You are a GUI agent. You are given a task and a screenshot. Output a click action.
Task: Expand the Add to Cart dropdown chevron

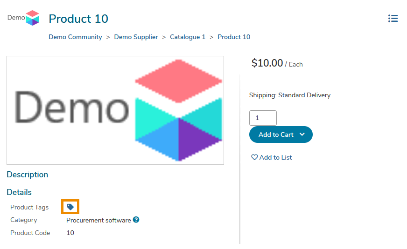point(302,135)
